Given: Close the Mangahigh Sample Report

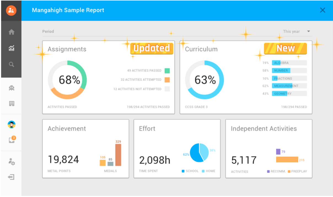Looking at the screenshot, I should click(x=323, y=10).
